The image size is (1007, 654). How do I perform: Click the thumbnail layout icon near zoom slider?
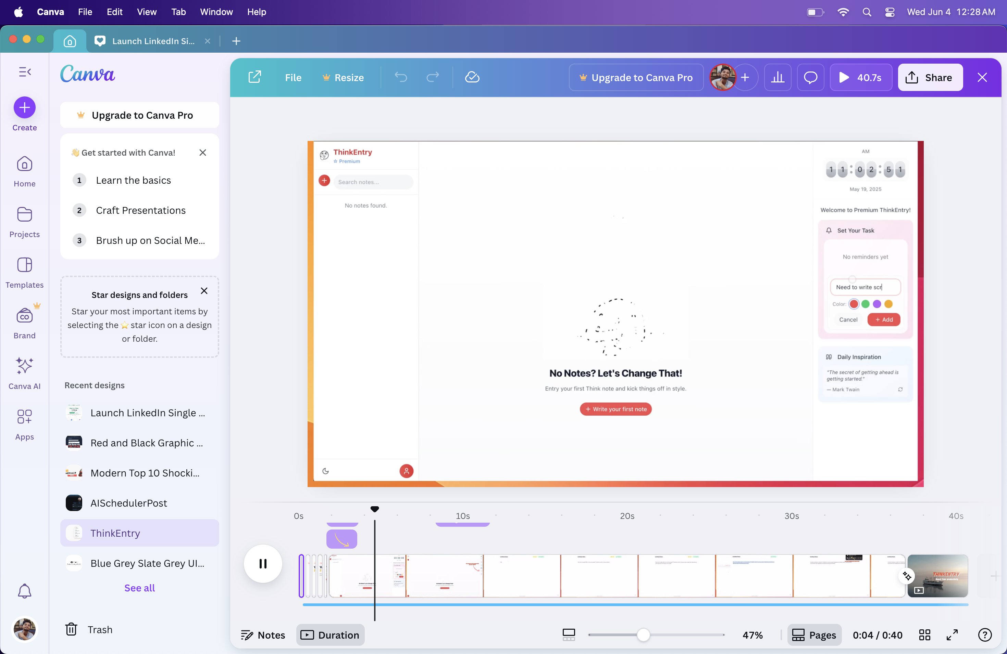pyautogui.click(x=569, y=635)
